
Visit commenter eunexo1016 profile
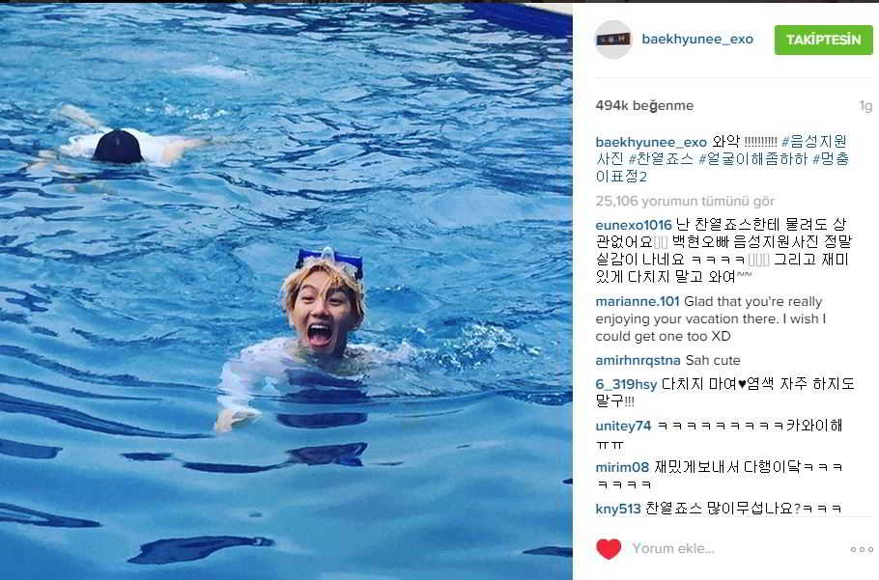click(634, 225)
